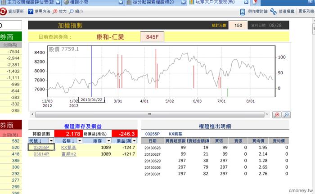Select the 玩家大戶大搜密(新) tab
315x194 pixels.
(x=218, y=2)
